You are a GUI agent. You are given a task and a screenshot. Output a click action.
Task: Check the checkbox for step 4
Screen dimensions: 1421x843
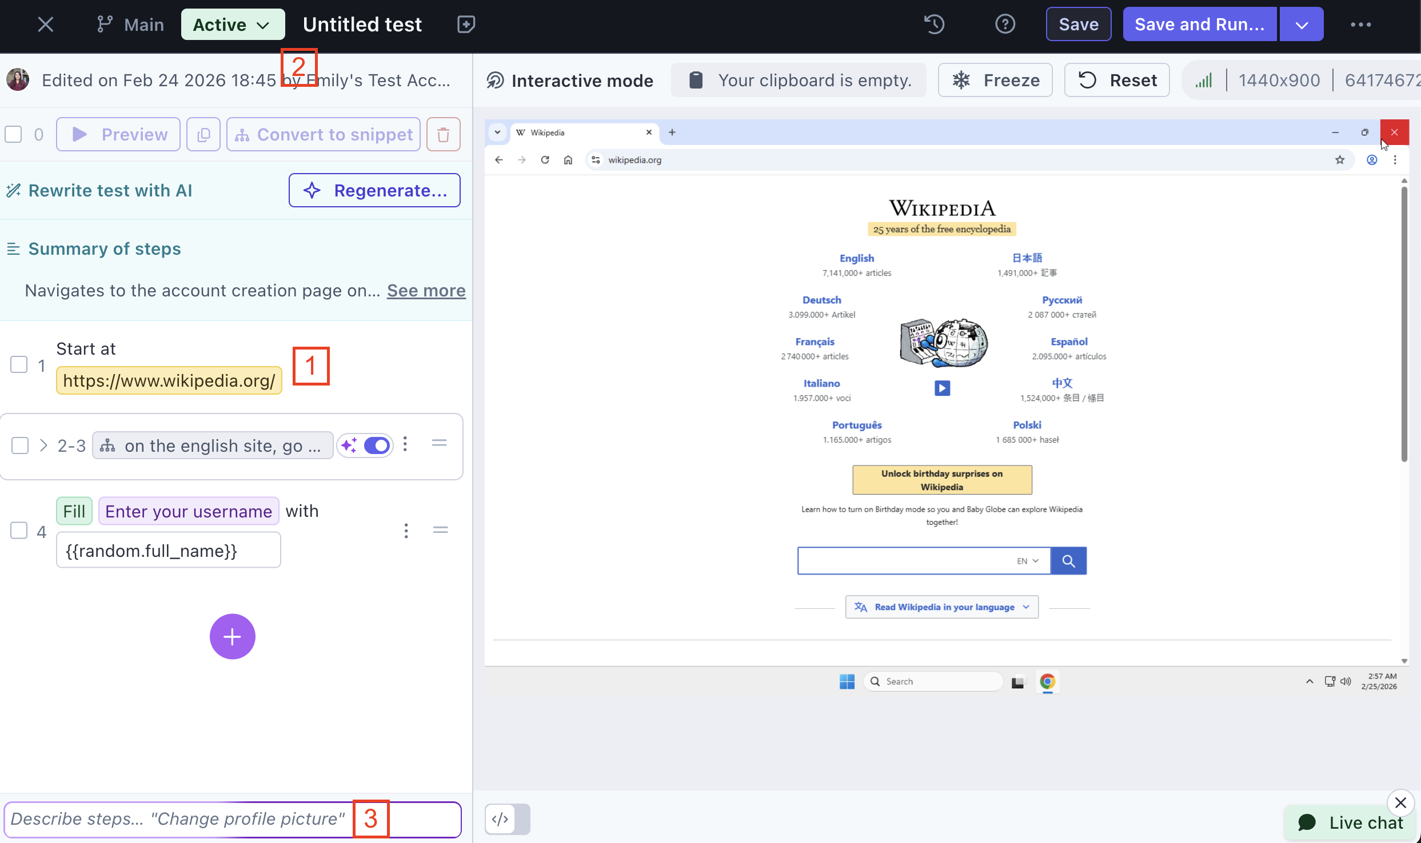click(x=19, y=531)
